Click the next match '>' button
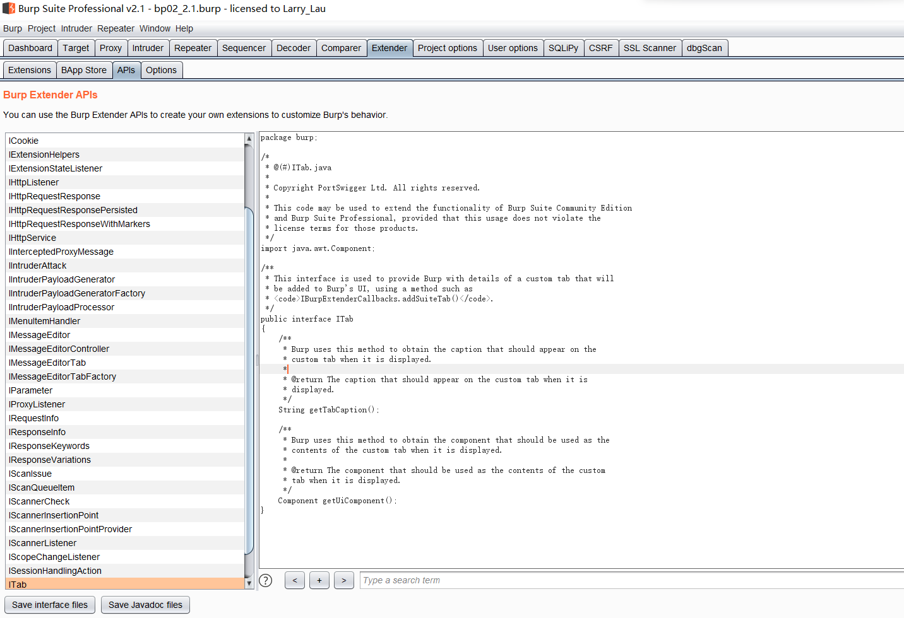Screen dimensions: 904x618 click(x=344, y=580)
